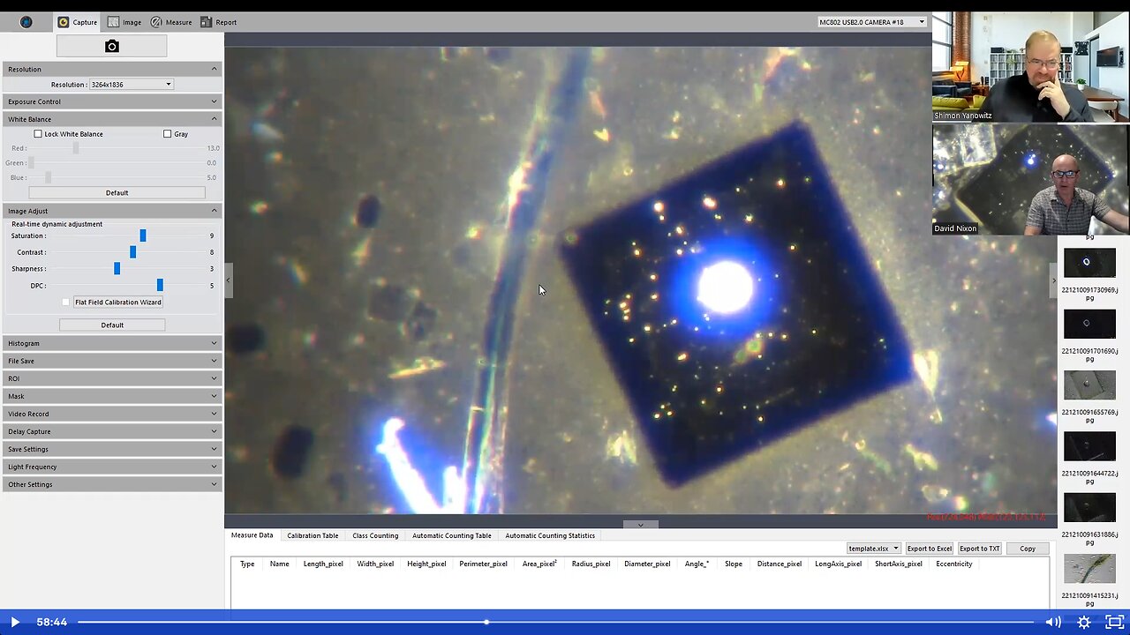Click Export to Excel button
The width and height of the screenshot is (1130, 635).
point(930,549)
